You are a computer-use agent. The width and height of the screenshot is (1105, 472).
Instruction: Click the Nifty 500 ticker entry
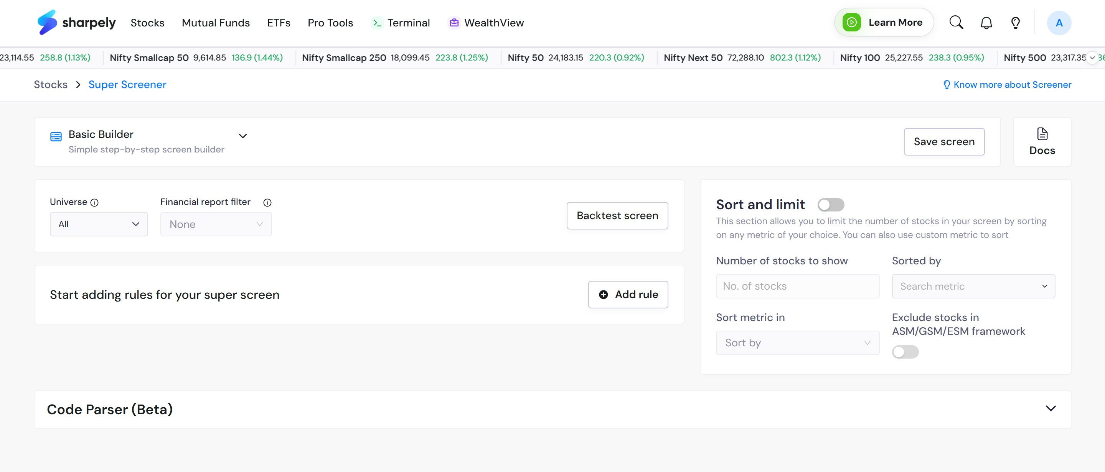(x=1044, y=58)
